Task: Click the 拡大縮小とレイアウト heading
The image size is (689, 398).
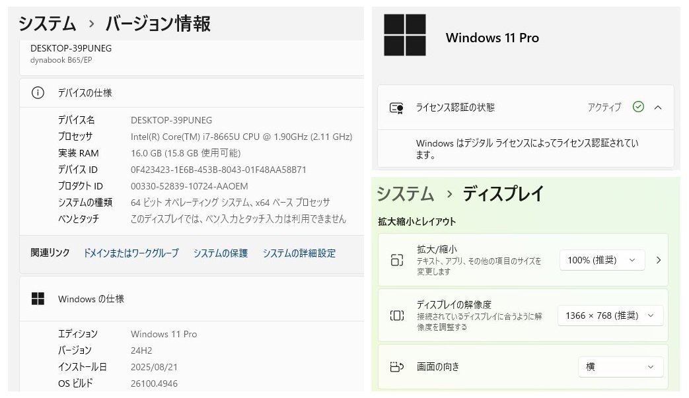Action: click(417, 222)
